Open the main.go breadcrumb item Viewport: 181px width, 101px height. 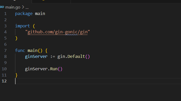13,7
